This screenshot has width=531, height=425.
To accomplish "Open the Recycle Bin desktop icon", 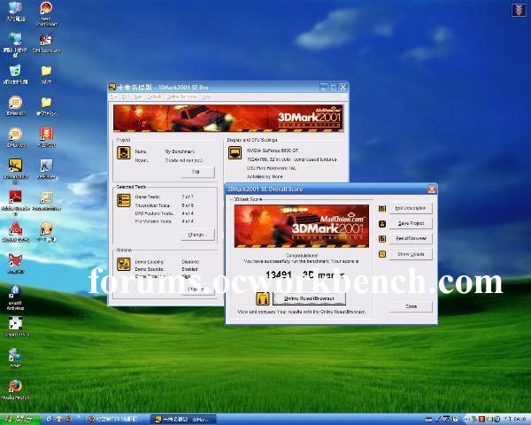I will coord(15,73).
